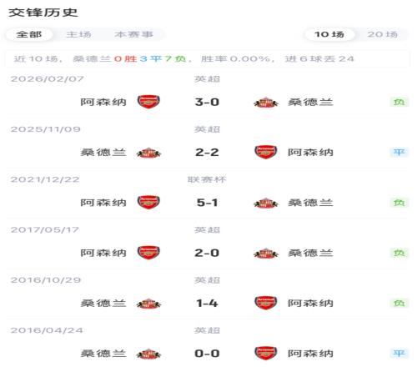Select the 全部 filter tab

[29, 34]
